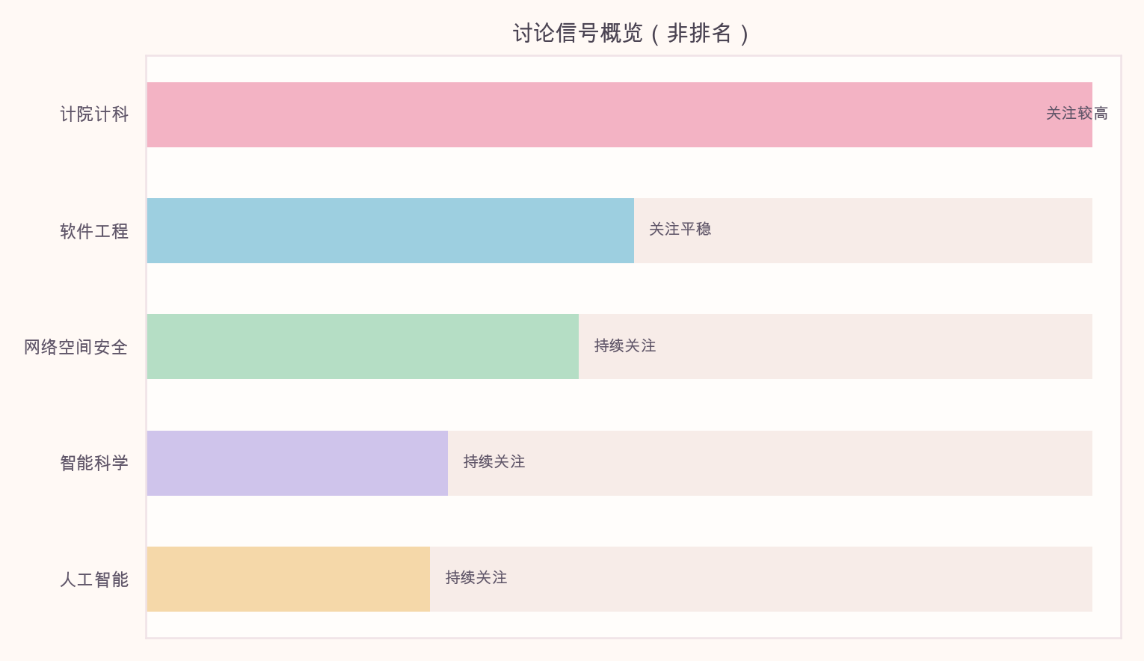
Task: Select the 计院计科 axis label
Action: click(94, 114)
